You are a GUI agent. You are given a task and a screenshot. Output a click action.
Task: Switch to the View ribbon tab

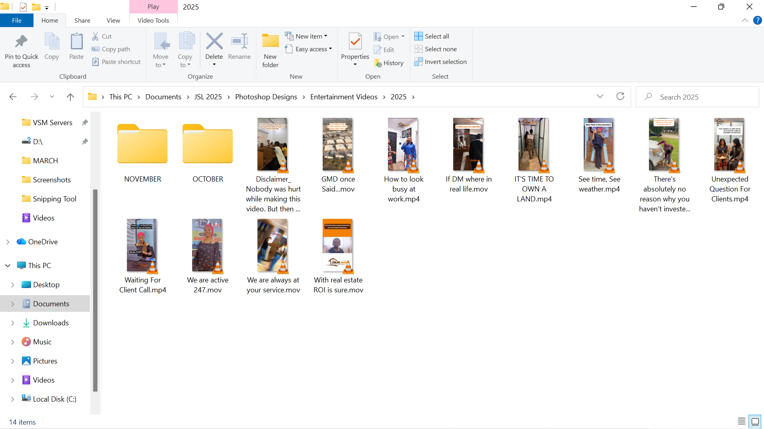point(113,20)
